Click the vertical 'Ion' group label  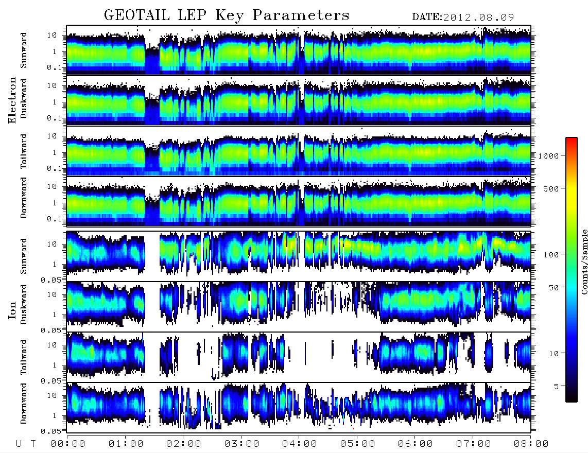coord(12,310)
